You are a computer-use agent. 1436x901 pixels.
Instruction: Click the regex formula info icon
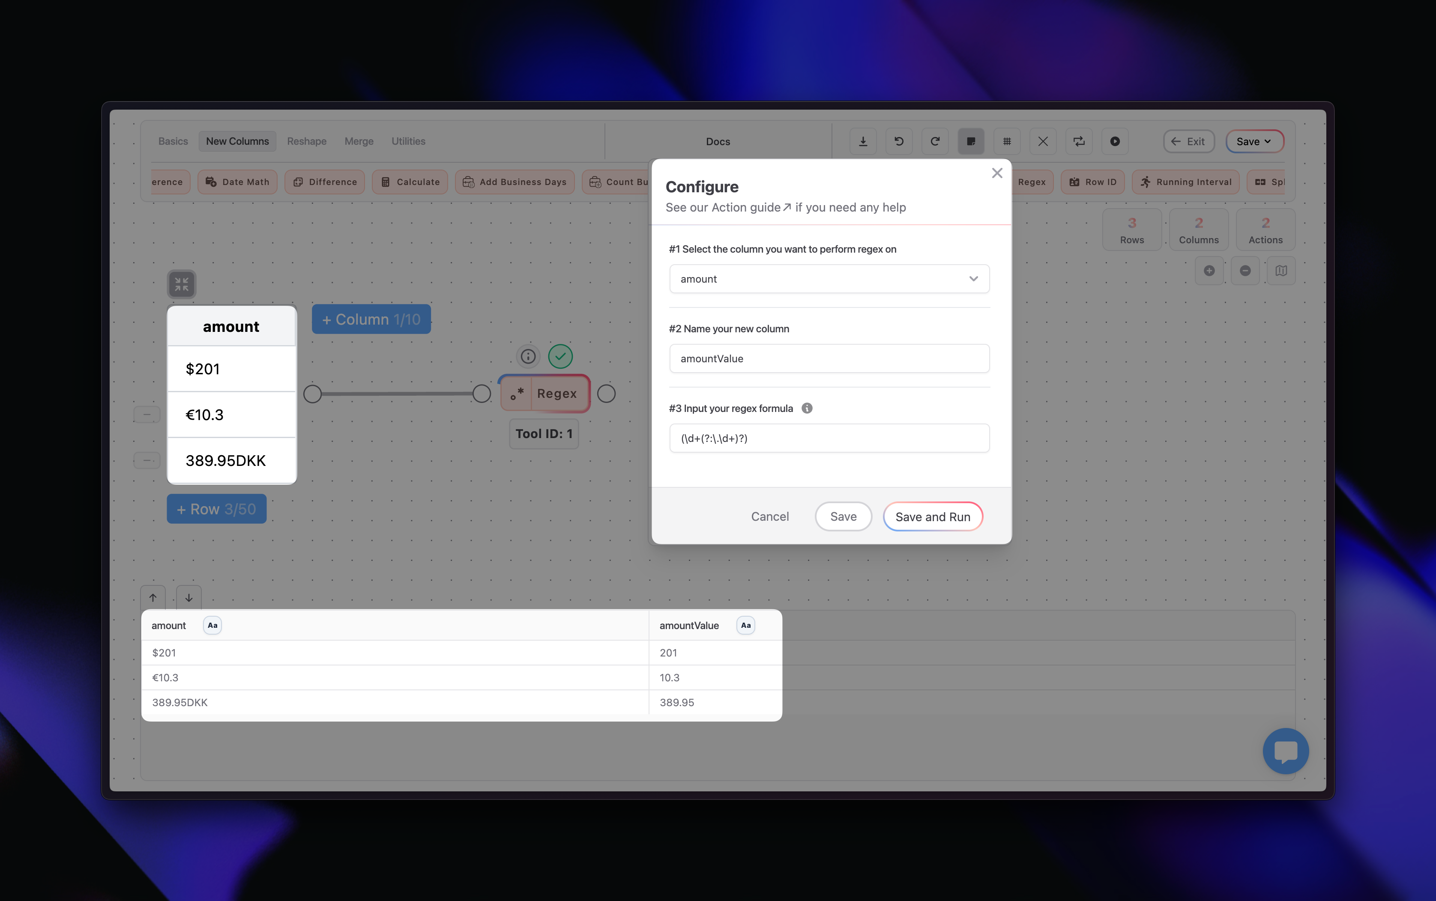pos(807,408)
